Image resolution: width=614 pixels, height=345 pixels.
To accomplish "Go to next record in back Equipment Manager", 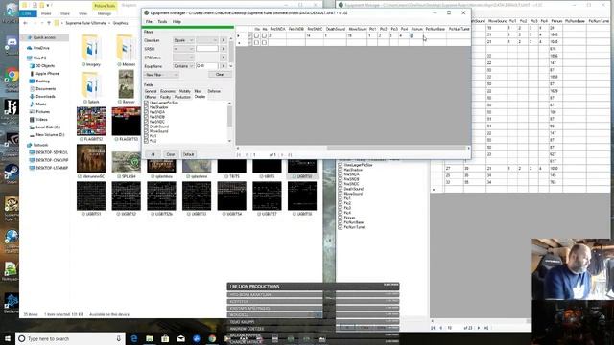I will [479, 328].
